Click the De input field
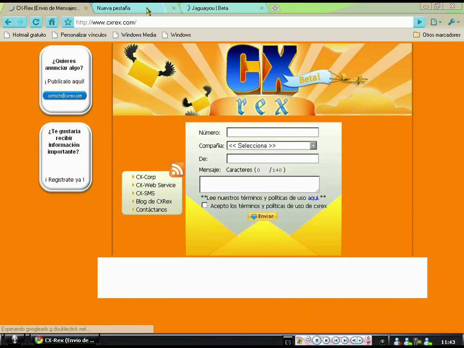Screen dimensions: 464x348 coord(273,159)
